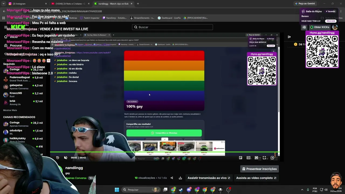Select the nandiingg Watch clips on Kick tab

tap(113, 4)
